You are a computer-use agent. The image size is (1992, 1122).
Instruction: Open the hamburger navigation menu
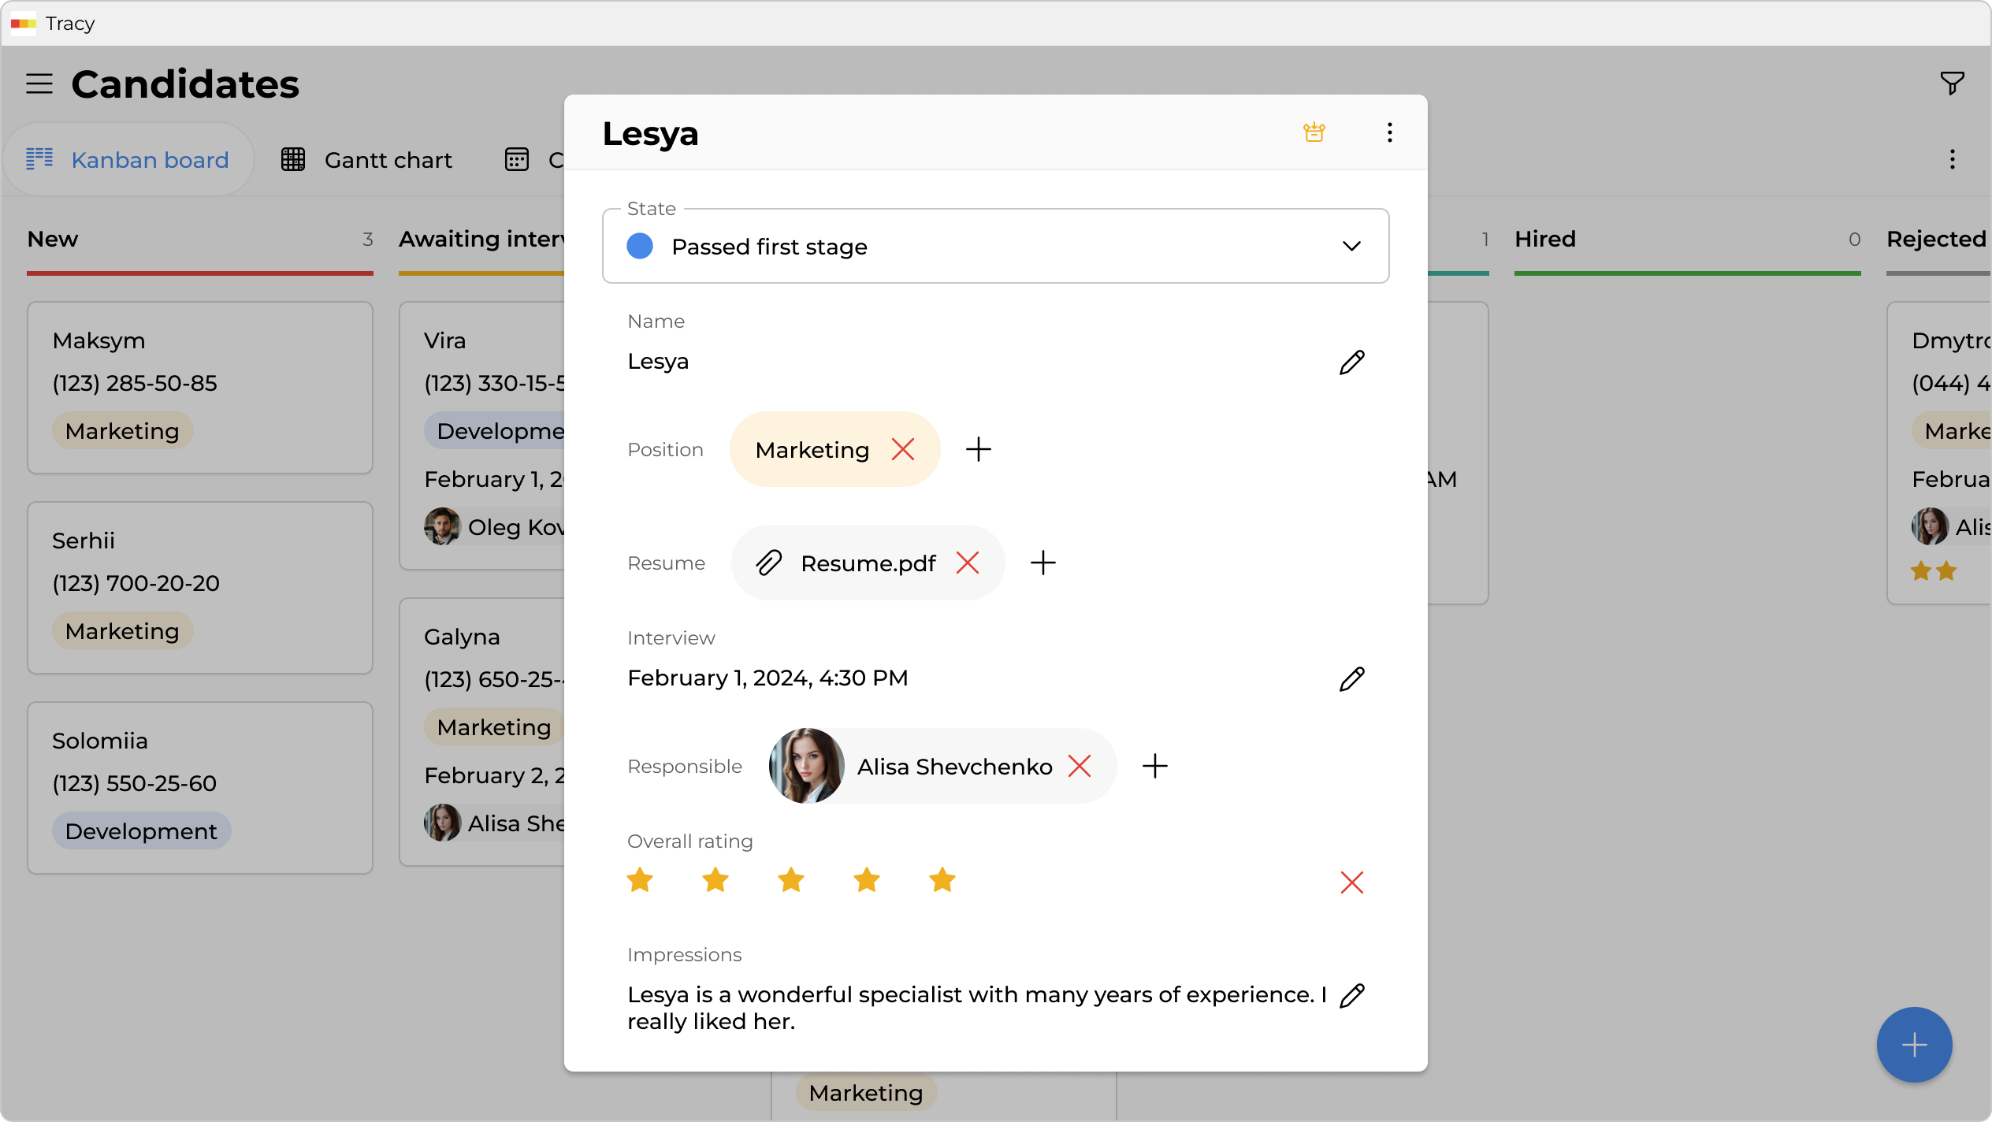39,84
